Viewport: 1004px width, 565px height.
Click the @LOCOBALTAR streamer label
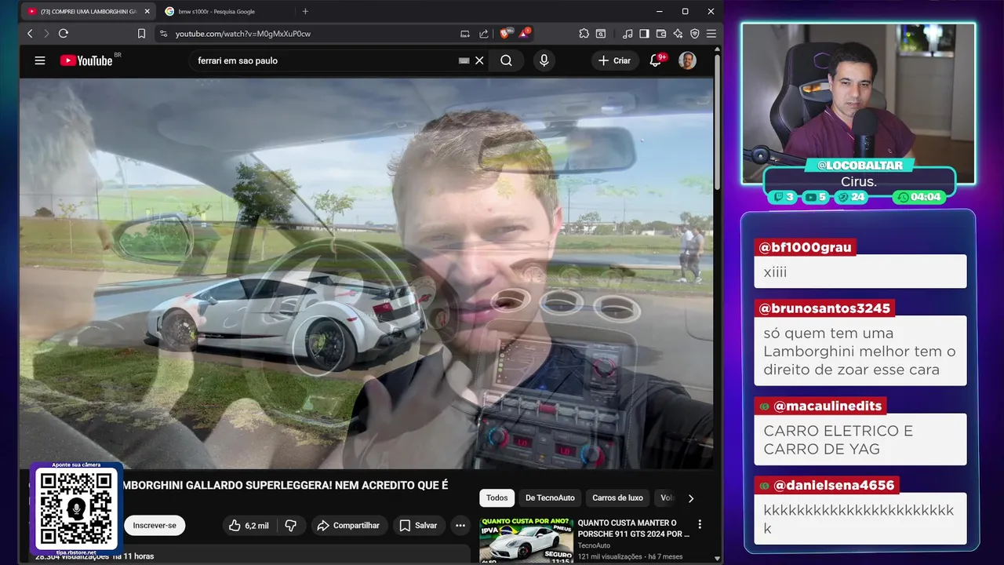pyautogui.click(x=860, y=166)
